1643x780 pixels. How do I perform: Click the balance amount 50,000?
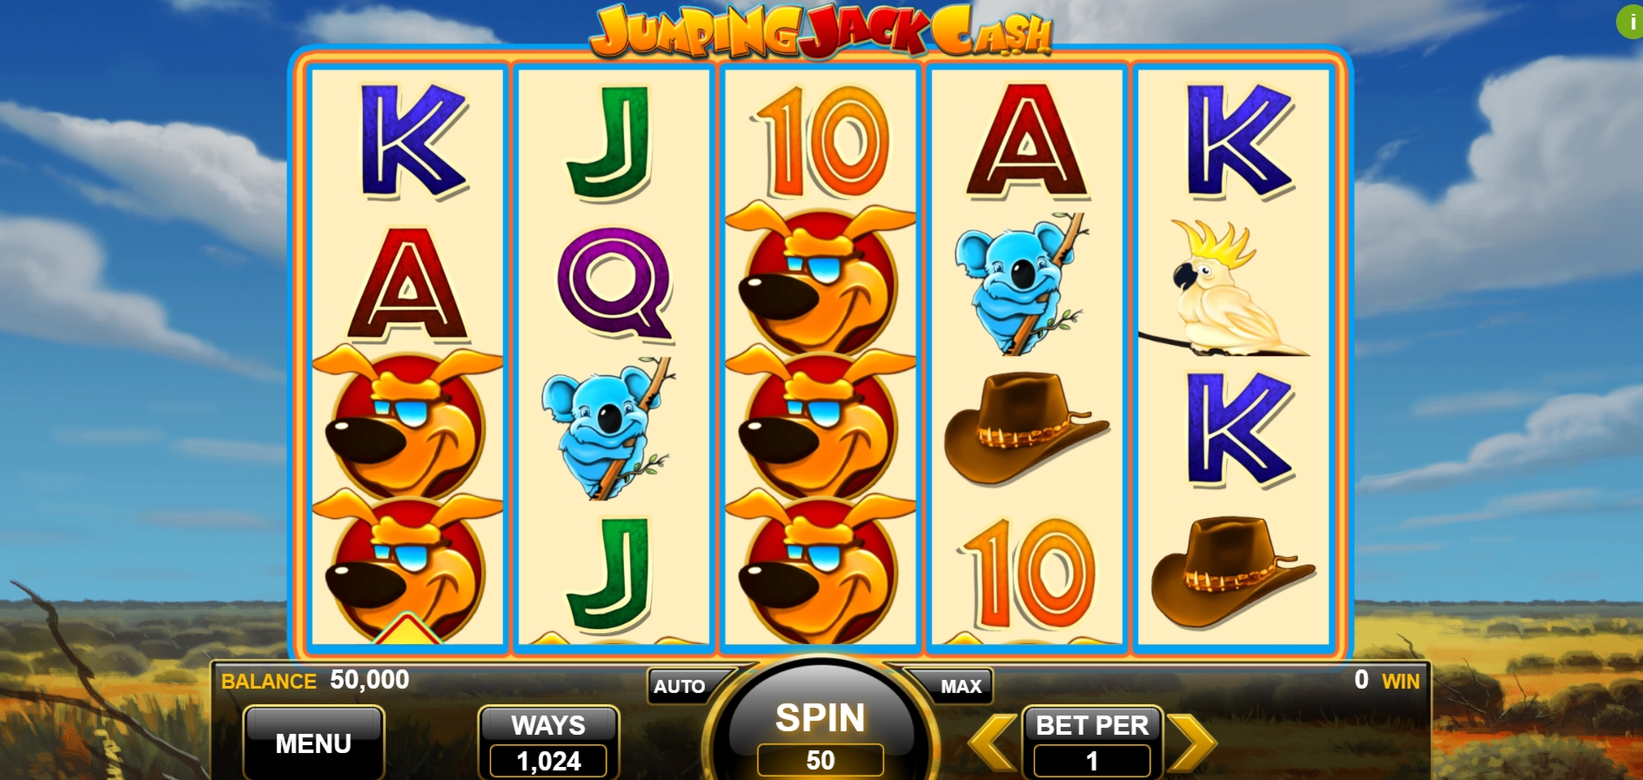(369, 680)
